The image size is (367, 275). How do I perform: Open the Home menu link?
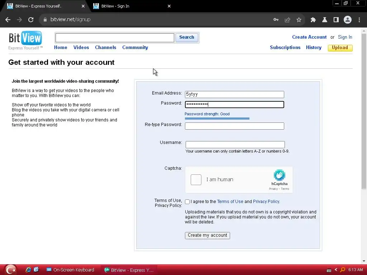click(61, 48)
